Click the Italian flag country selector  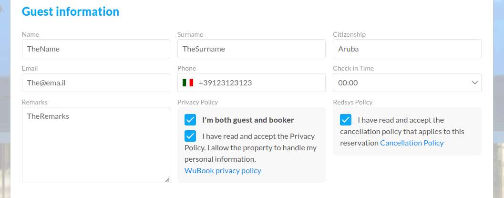188,83
